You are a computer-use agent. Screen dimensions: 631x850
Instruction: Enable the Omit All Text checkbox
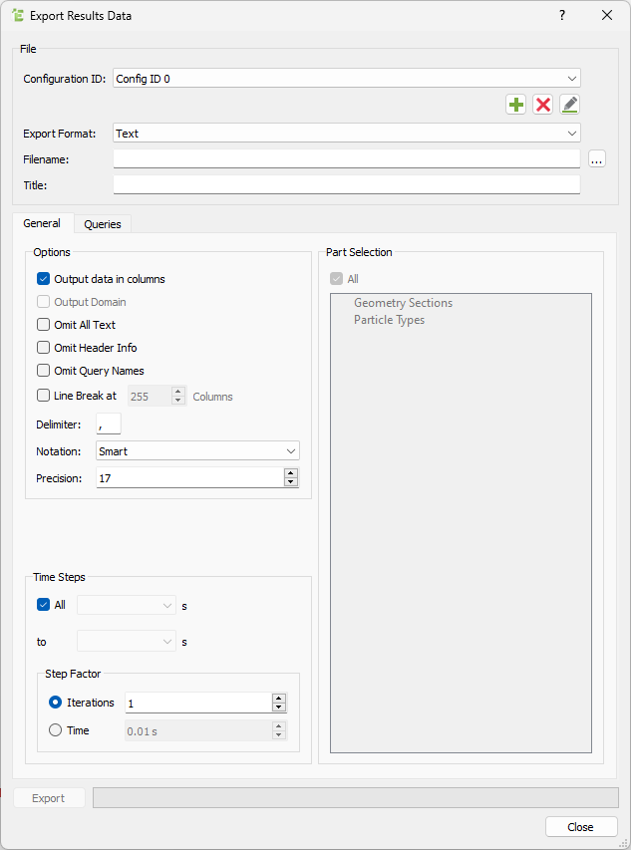44,325
